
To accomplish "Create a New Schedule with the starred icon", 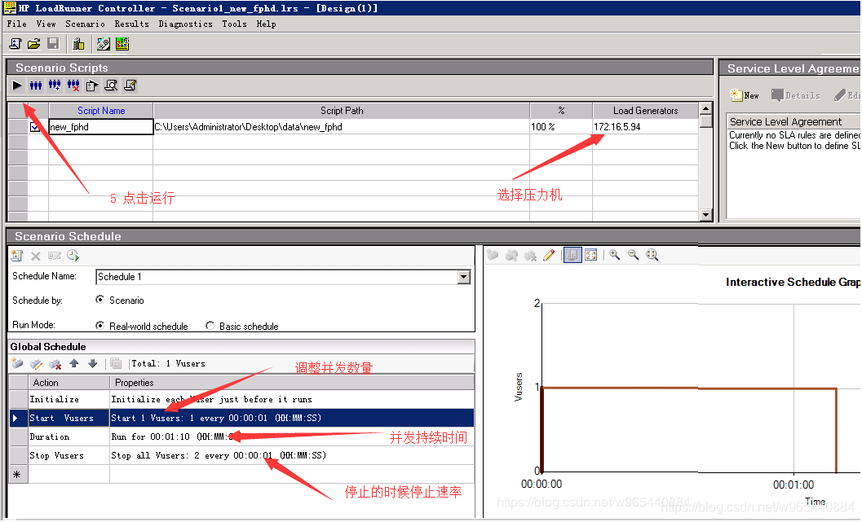I will point(16,256).
